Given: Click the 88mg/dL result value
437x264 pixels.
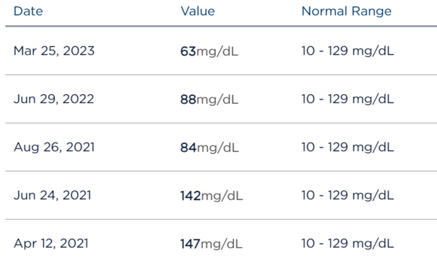Looking at the screenshot, I should pyautogui.click(x=209, y=100).
